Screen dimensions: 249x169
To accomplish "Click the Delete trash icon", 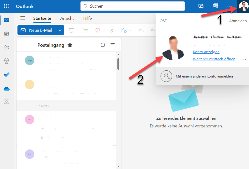I will coord(71,30).
